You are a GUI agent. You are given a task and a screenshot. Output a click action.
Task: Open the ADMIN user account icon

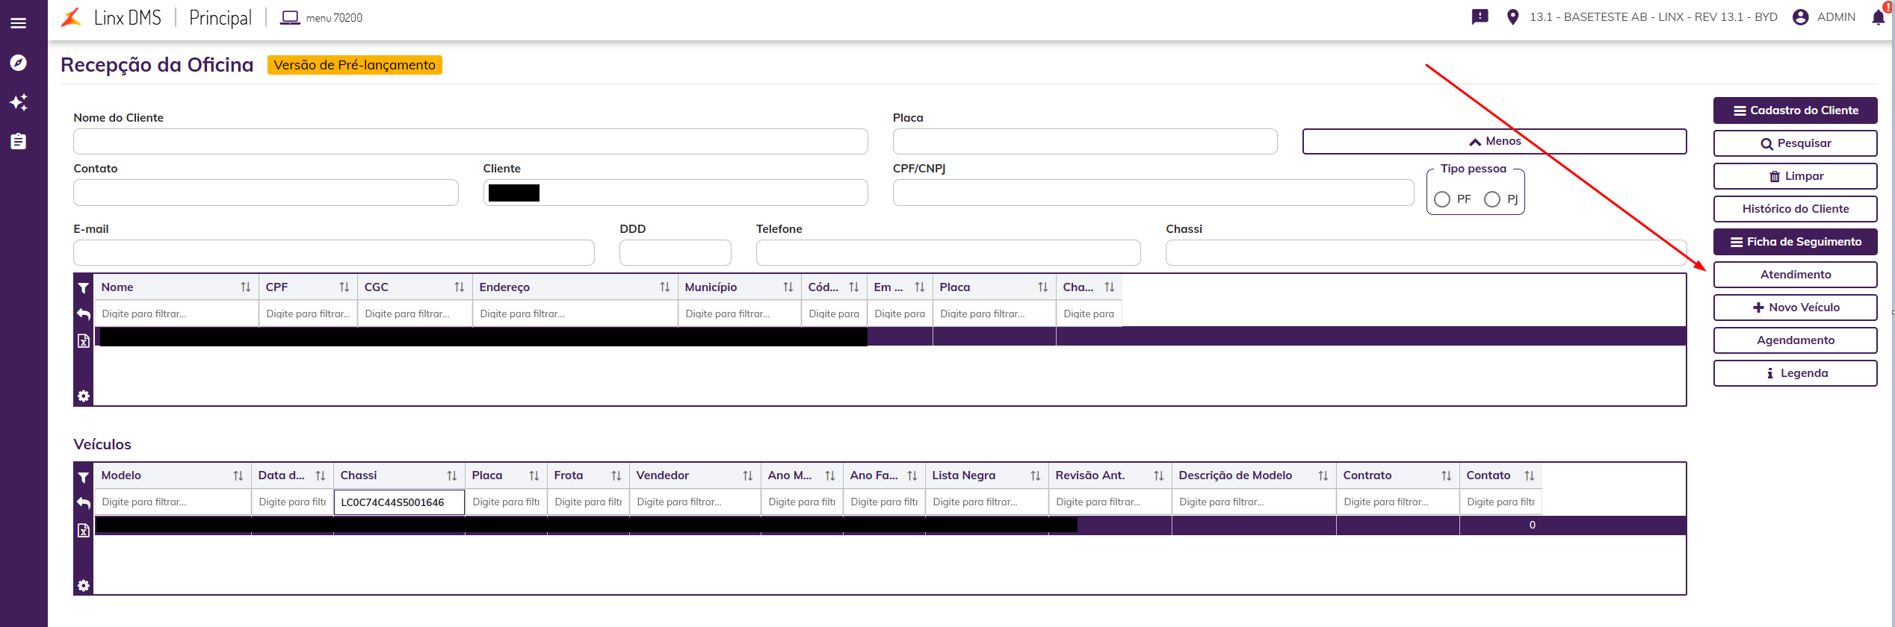pos(1801,17)
